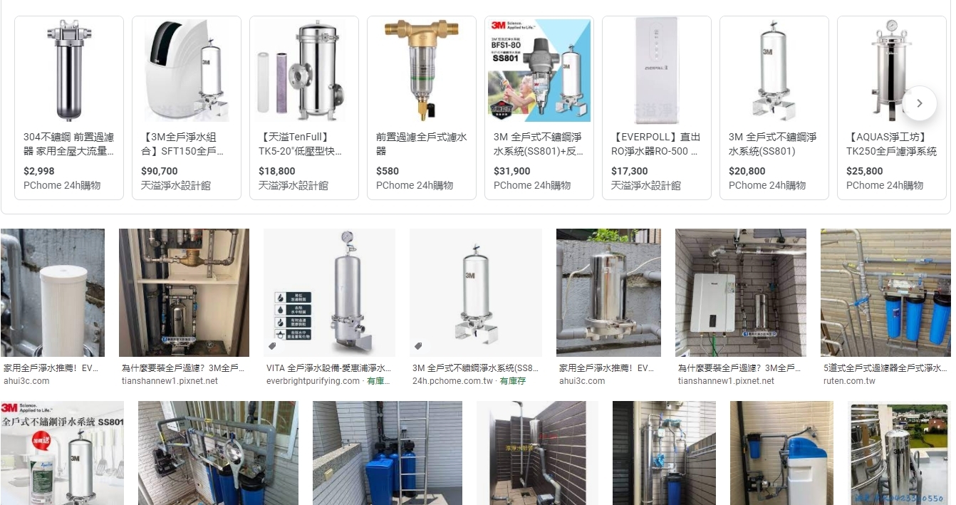The image size is (956, 505).
Task: Select the 天溢TenFull TK5-20 product priced $18,800
Action: coord(304,108)
